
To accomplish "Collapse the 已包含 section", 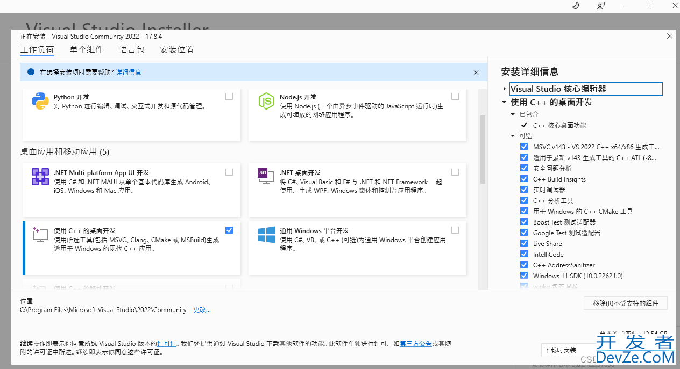I will [x=513, y=114].
